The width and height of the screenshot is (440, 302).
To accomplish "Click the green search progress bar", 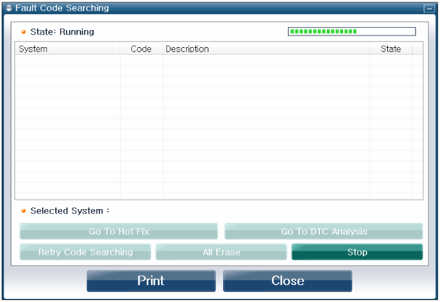I will [351, 31].
